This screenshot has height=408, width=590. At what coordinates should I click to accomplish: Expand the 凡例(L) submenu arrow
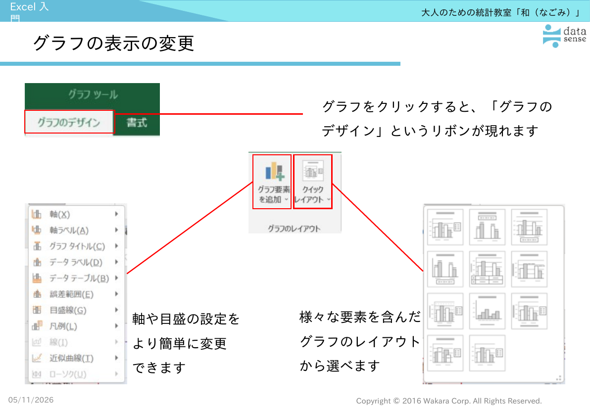pyautogui.click(x=117, y=325)
